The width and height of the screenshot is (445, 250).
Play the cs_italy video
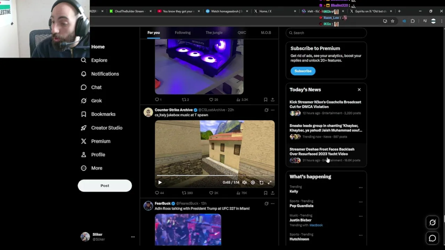[x=160, y=182]
